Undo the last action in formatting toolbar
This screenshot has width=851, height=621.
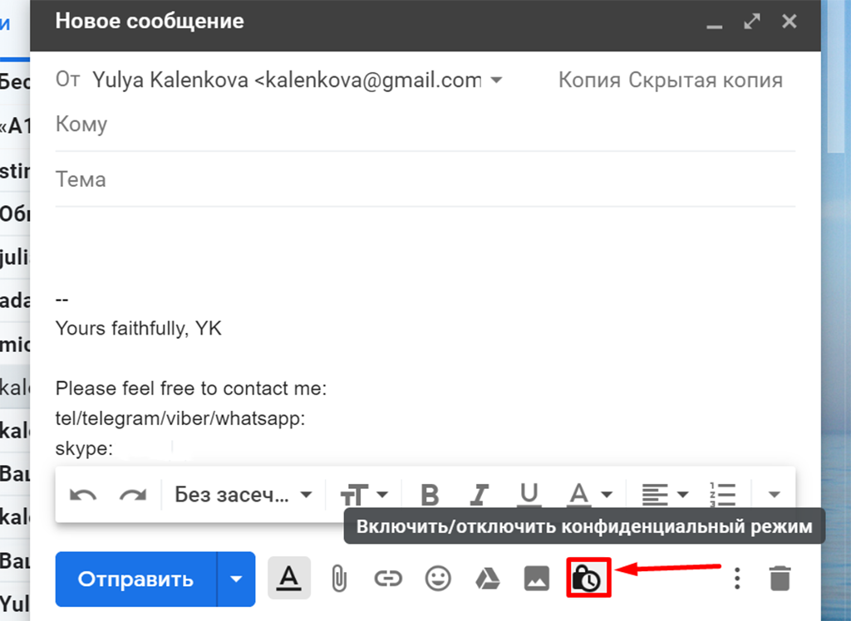(x=83, y=496)
